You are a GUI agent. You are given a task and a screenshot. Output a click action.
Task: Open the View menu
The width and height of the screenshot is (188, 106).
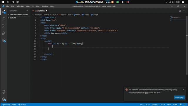pyautogui.click(x=28, y=6)
